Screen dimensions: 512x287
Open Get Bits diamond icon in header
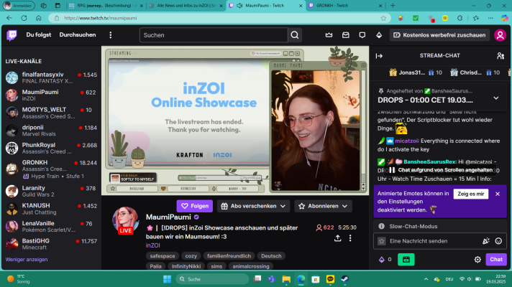tap(379, 35)
